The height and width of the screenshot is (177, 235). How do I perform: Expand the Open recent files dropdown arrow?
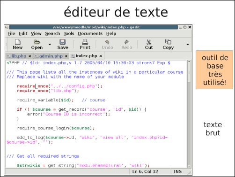[50, 45]
